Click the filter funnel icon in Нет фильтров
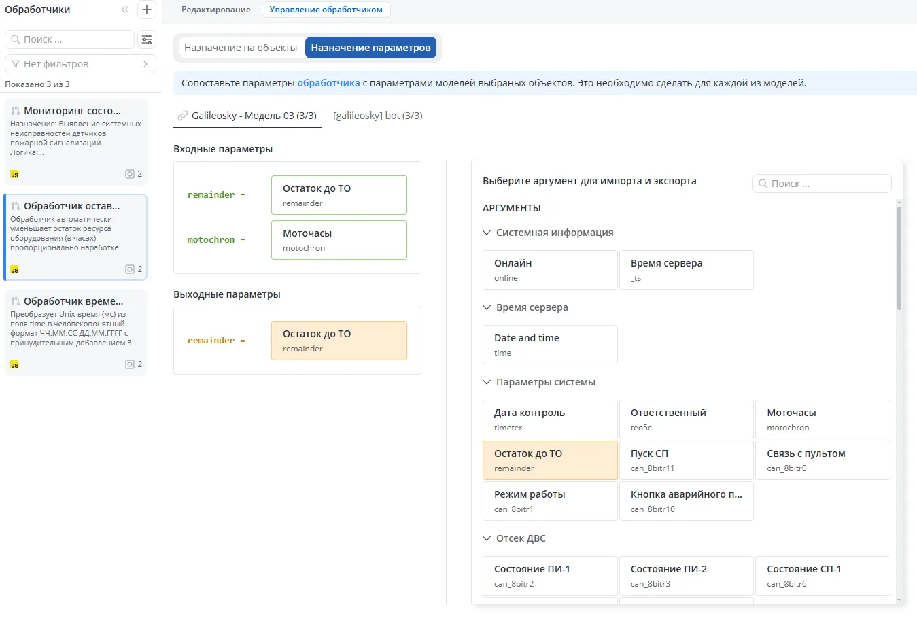The height and width of the screenshot is (618, 917). click(16, 63)
